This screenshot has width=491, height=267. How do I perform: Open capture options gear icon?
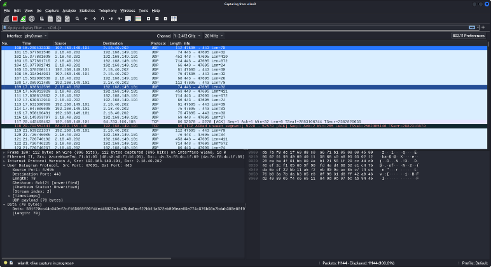click(x=31, y=19)
